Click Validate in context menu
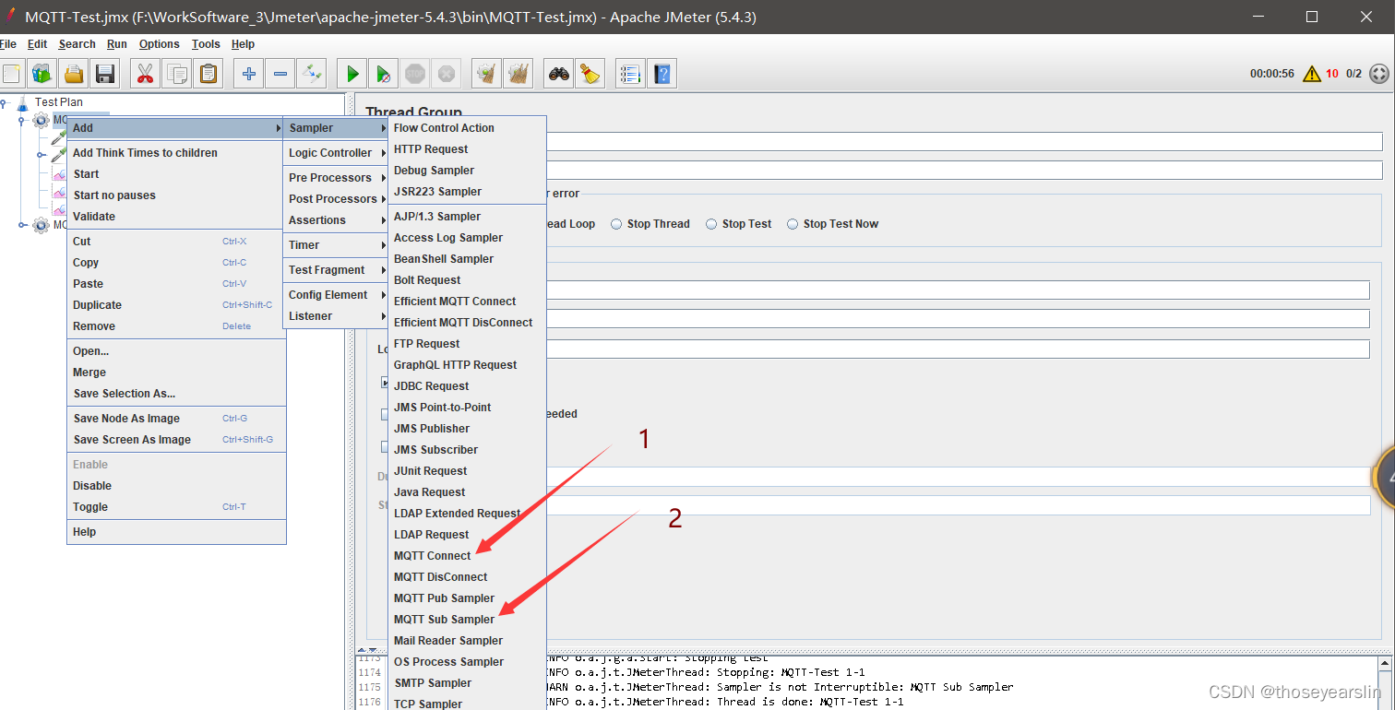 176,217
